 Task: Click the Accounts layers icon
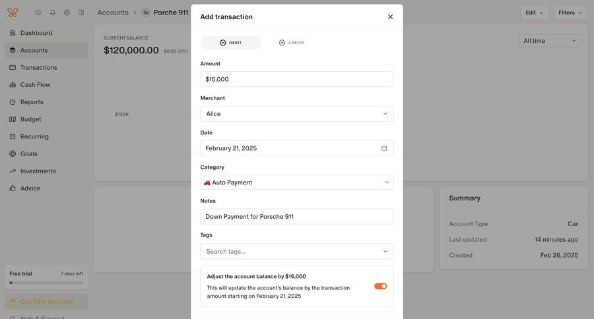(13, 50)
